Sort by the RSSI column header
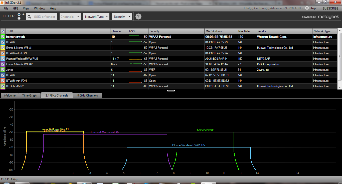This screenshot has height=184, width=342. [x=138, y=31]
